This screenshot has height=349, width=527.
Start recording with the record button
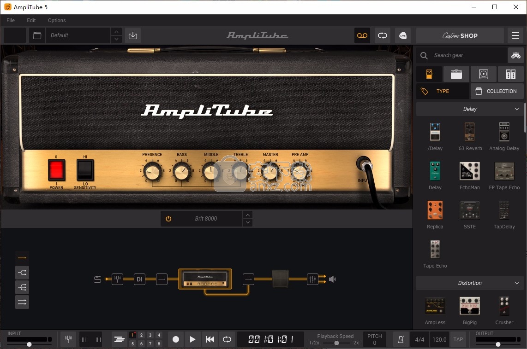coord(175,339)
